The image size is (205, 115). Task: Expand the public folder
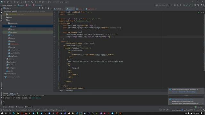coord(5,17)
